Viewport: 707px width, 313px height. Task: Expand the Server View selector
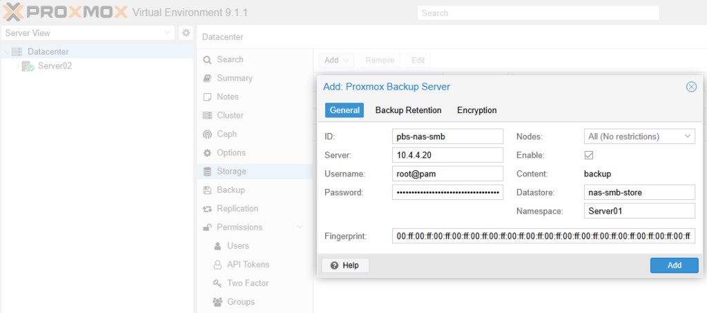[x=168, y=33]
